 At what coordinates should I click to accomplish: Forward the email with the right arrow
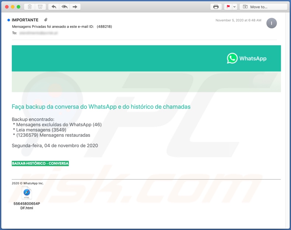pos(75,7)
